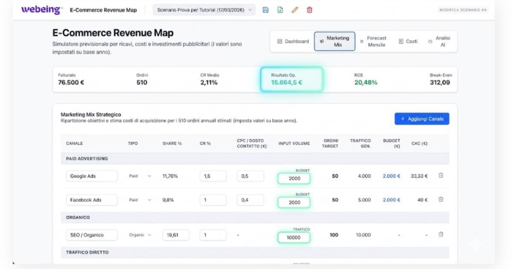Open the scenario selector dropdown

[x=204, y=10]
